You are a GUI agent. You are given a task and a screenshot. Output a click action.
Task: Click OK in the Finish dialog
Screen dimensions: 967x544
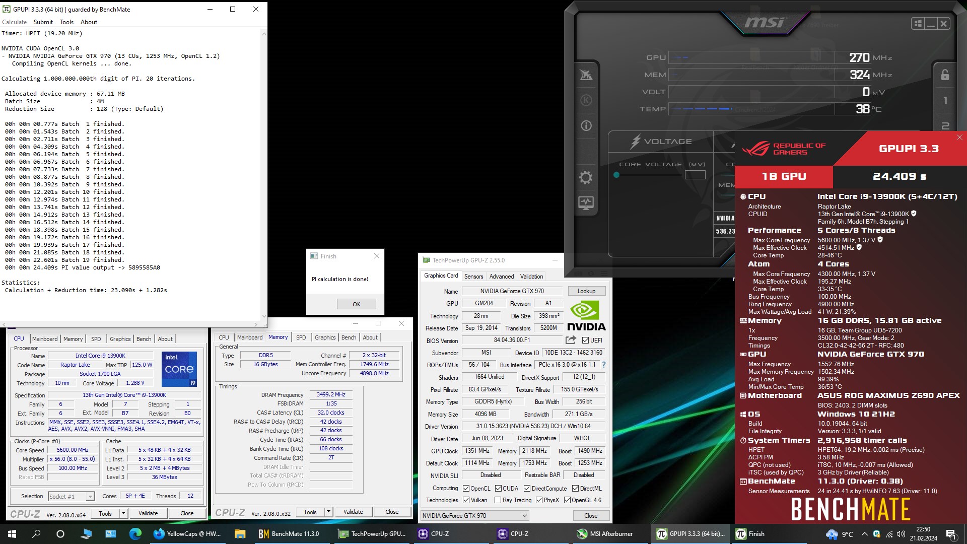click(356, 304)
